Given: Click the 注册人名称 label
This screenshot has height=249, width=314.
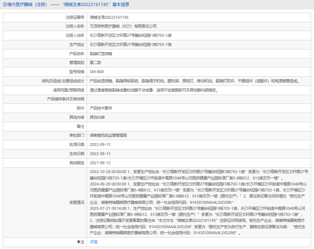Looking at the screenshot, I should (75, 26).
